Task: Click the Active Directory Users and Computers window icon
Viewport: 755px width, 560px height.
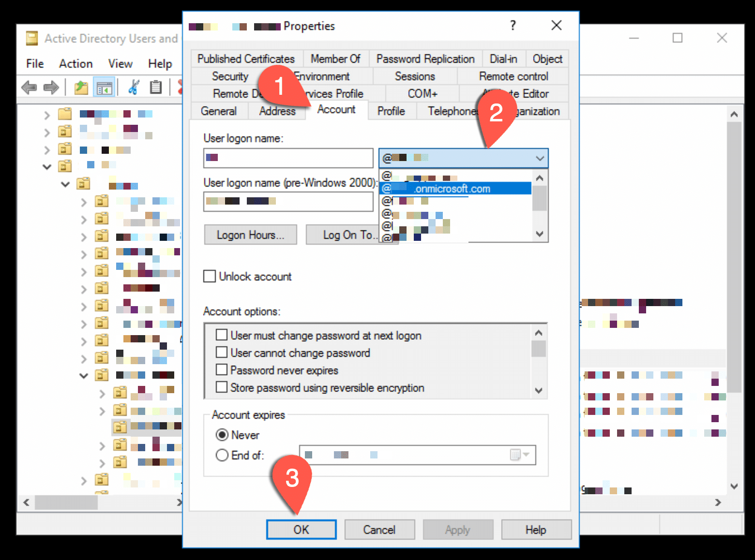Action: point(31,38)
